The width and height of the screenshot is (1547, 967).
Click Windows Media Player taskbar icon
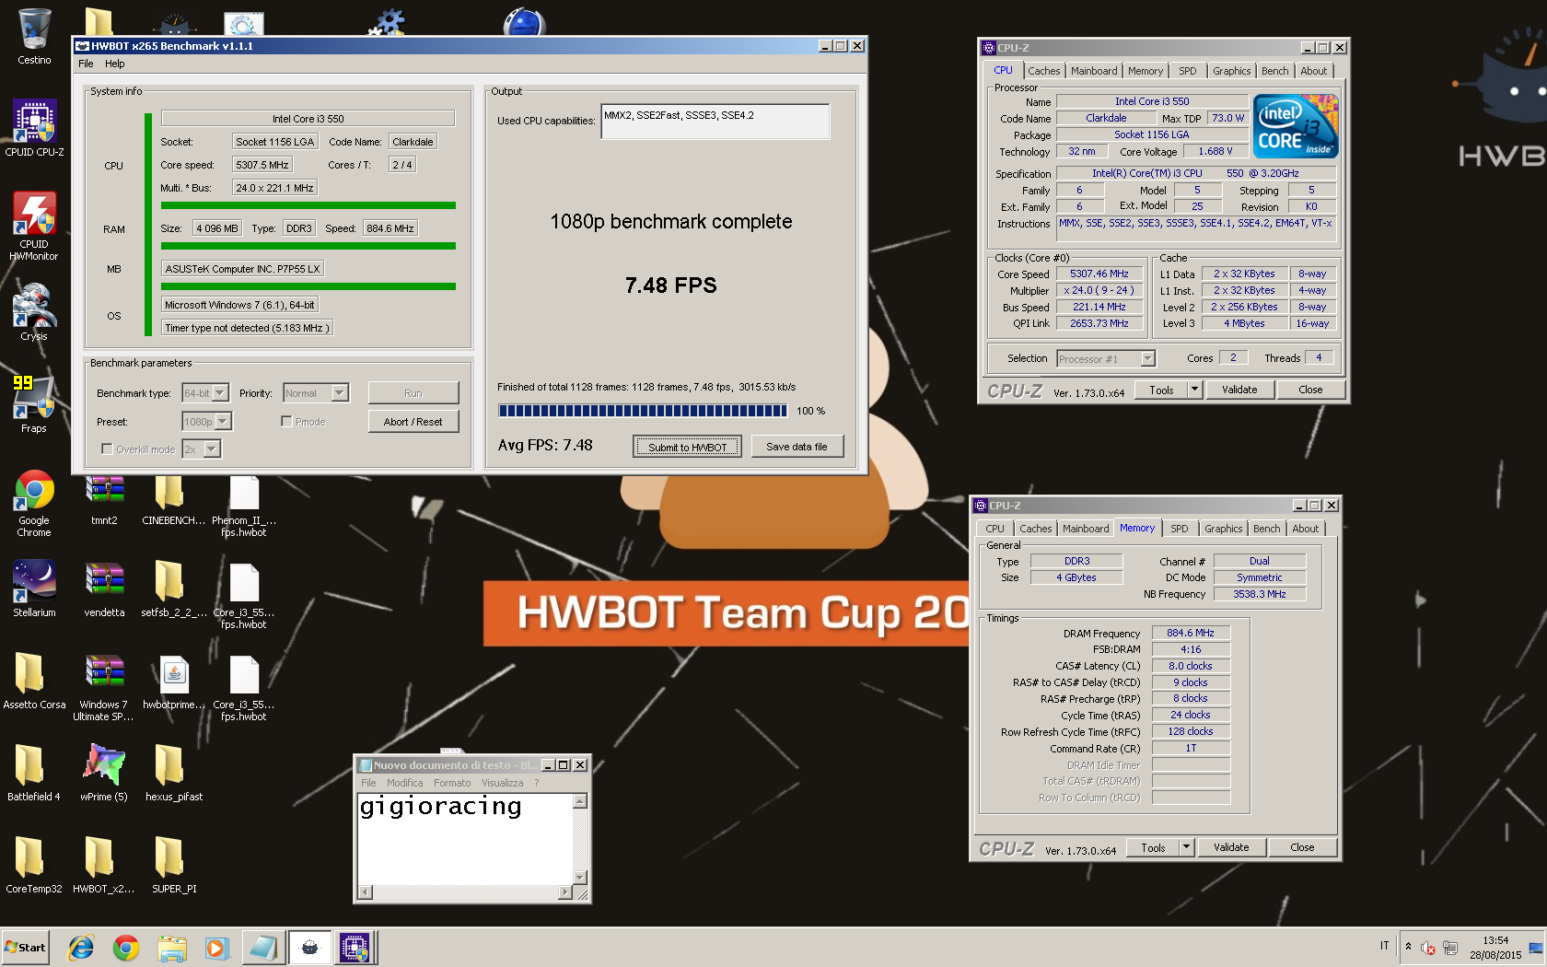point(216,947)
